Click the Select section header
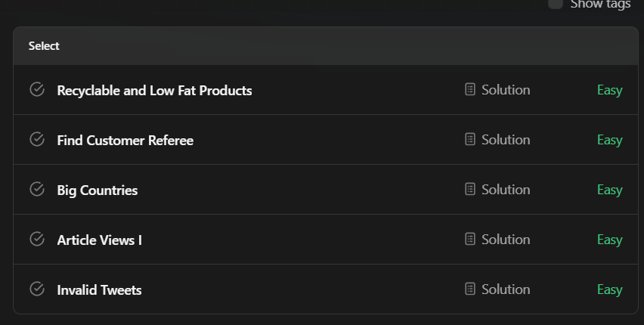Screen dimensions: 644x325 [44, 45]
